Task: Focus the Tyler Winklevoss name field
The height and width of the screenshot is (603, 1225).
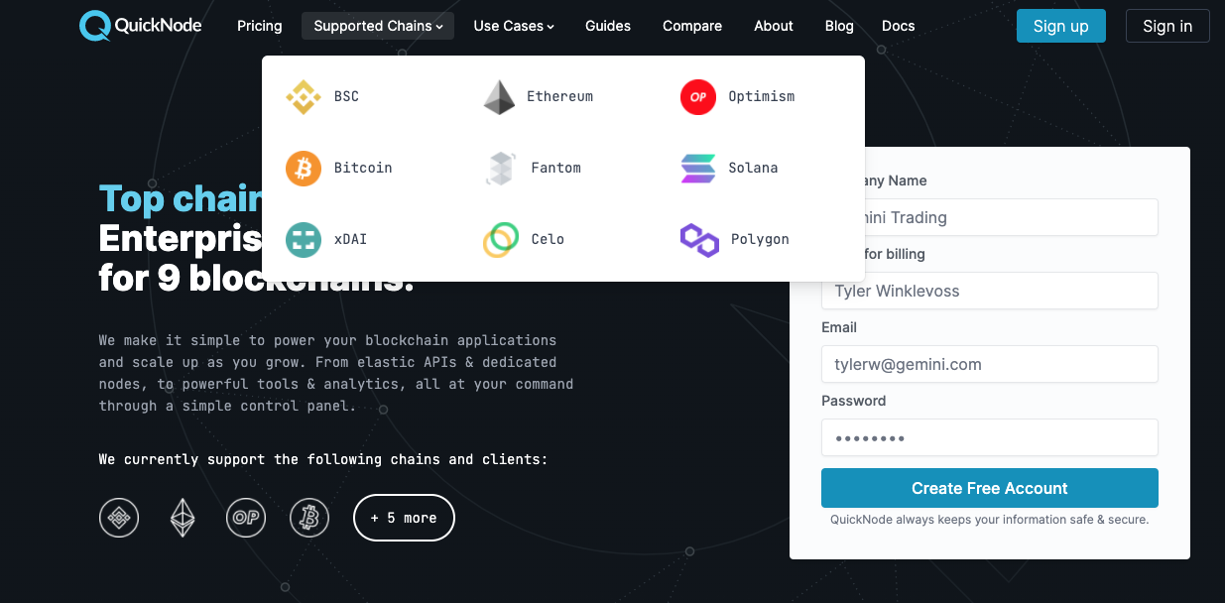Action: click(x=990, y=291)
